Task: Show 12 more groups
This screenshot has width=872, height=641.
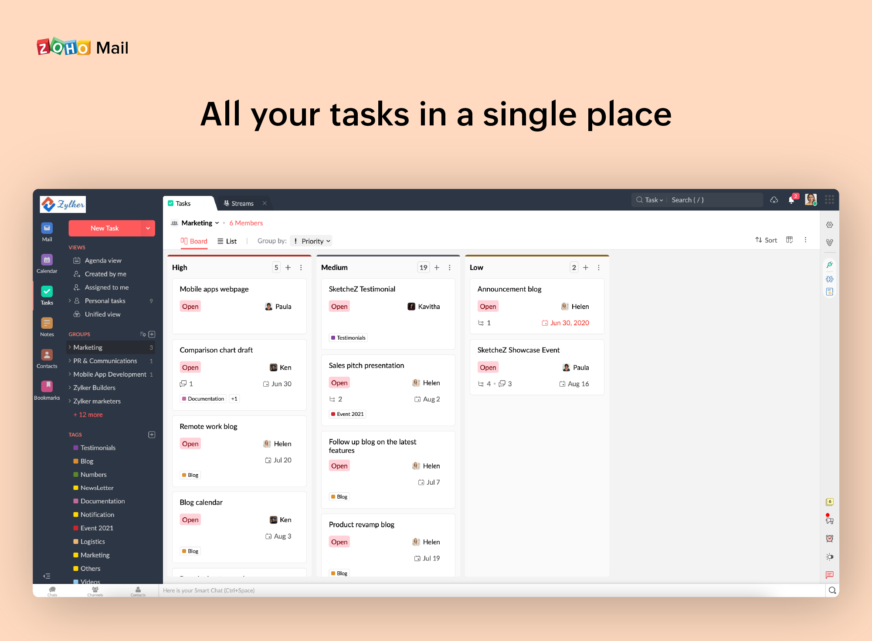Action: [88, 415]
